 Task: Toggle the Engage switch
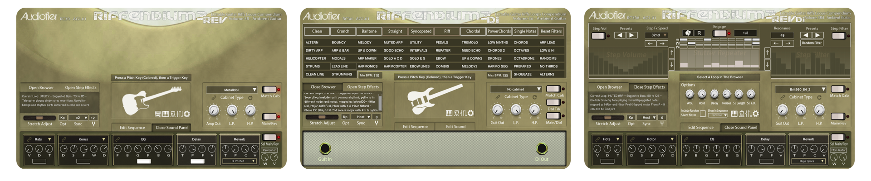click(x=719, y=33)
